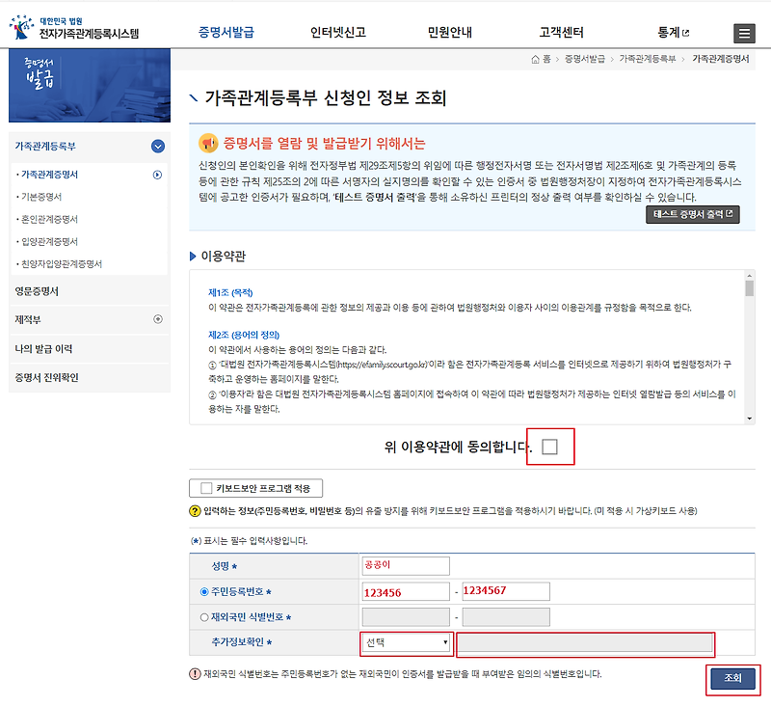Viewport: 771px width, 706px height.
Task: Click terms box scrollbar thumb
Action: coord(750,288)
